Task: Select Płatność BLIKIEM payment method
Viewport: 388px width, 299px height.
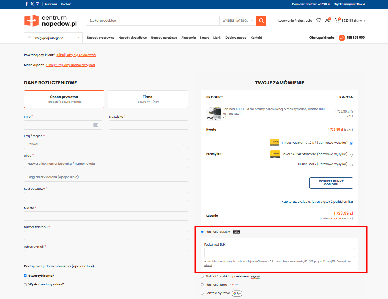Action: click(202, 232)
